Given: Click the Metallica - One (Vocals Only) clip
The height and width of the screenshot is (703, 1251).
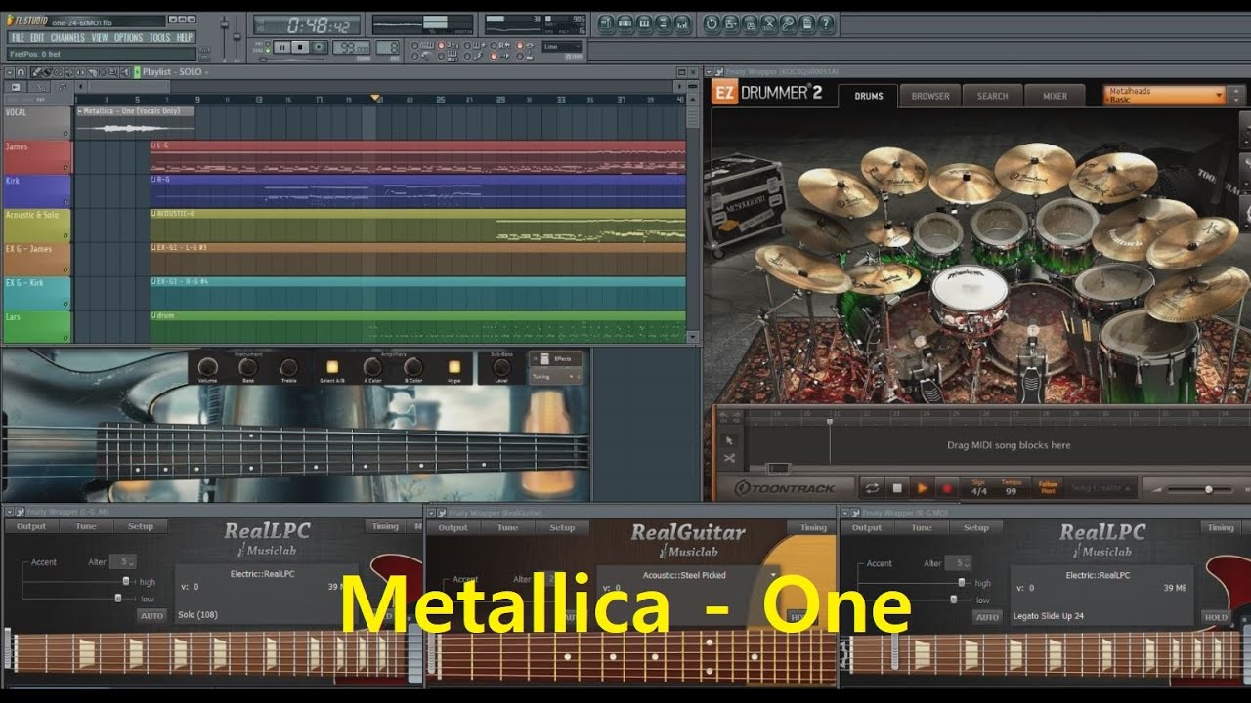Looking at the screenshot, I should [x=135, y=122].
